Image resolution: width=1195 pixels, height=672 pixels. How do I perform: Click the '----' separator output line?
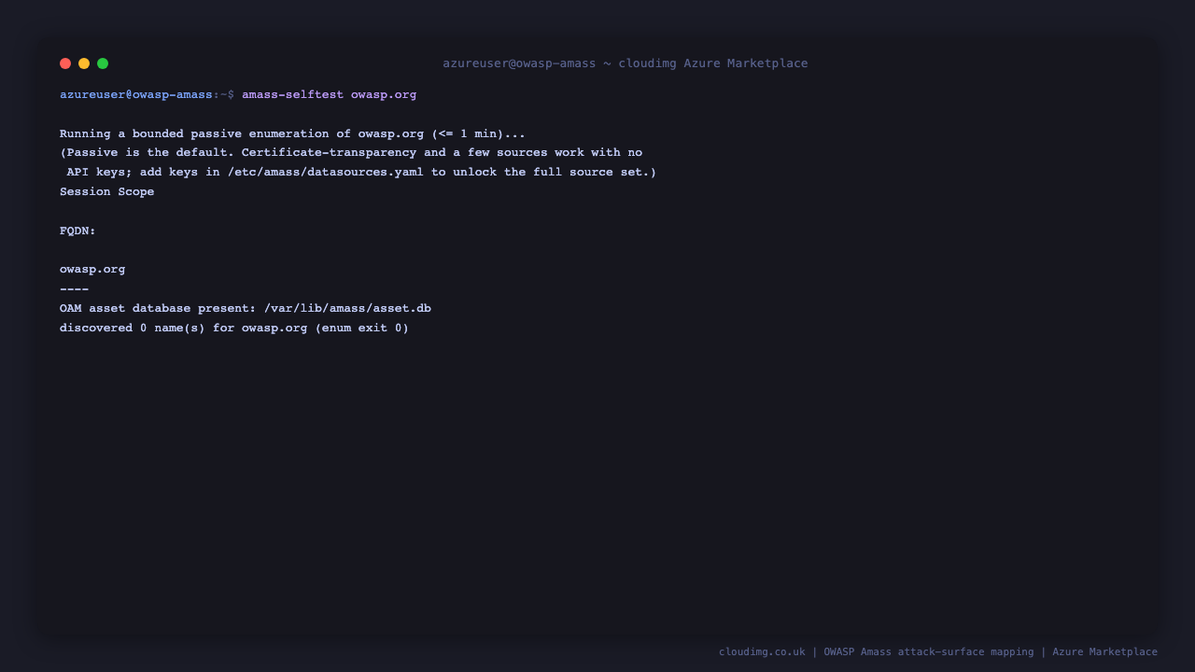tap(75, 289)
